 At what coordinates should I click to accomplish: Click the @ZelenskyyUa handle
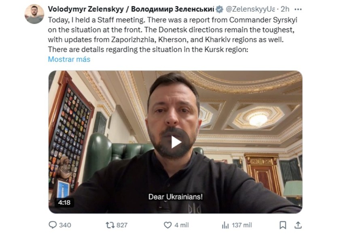(x=250, y=9)
